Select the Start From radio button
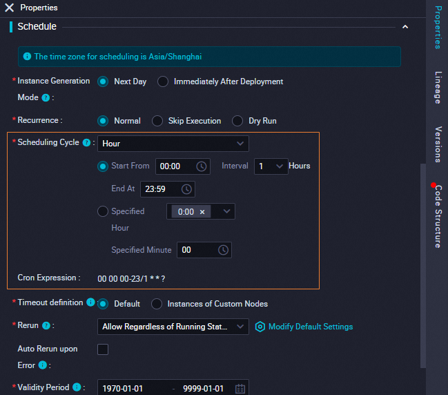This screenshot has height=395, width=448. point(103,166)
